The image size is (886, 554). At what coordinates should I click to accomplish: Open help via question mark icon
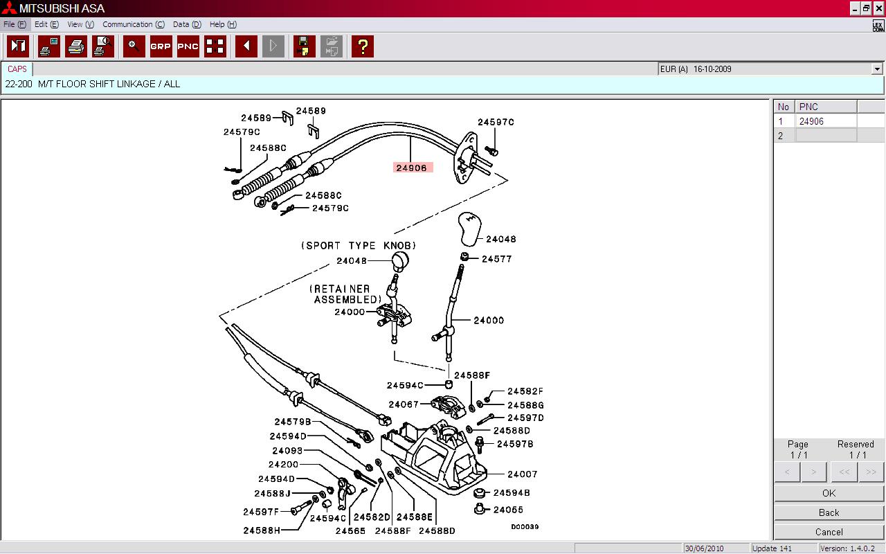click(x=363, y=46)
